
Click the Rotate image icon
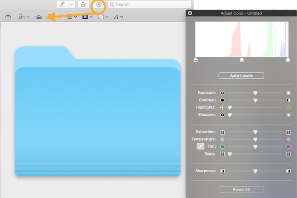pyautogui.click(x=83, y=4)
